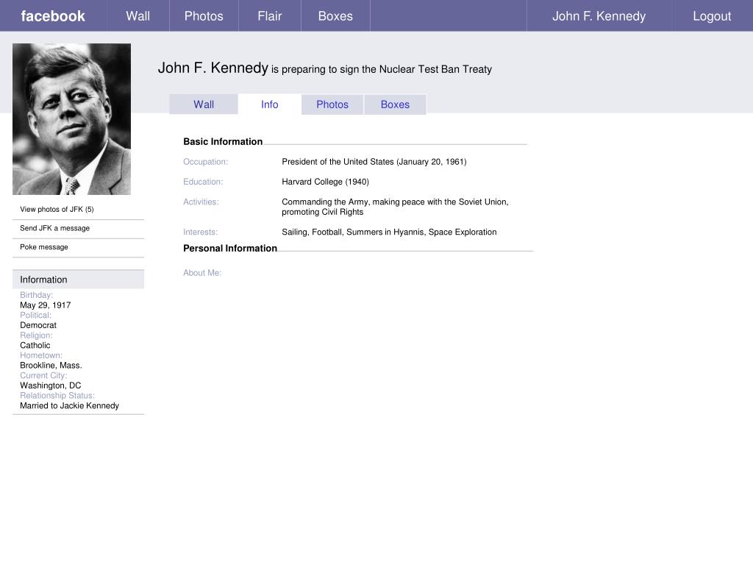
Task: Click the Relationship Status label
Action: [x=57, y=396]
